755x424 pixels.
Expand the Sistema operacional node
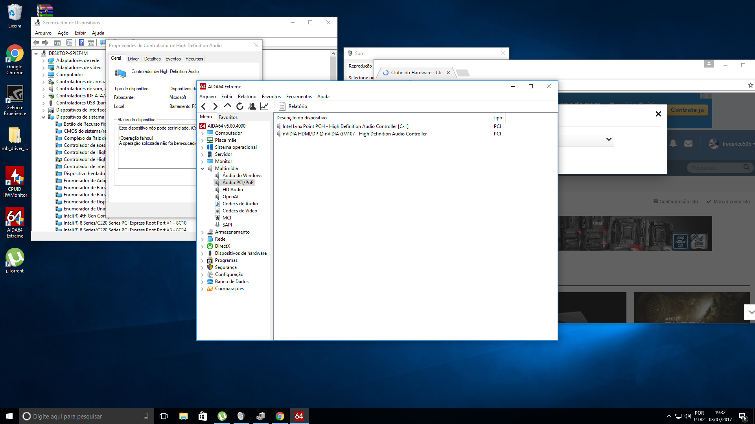click(203, 148)
